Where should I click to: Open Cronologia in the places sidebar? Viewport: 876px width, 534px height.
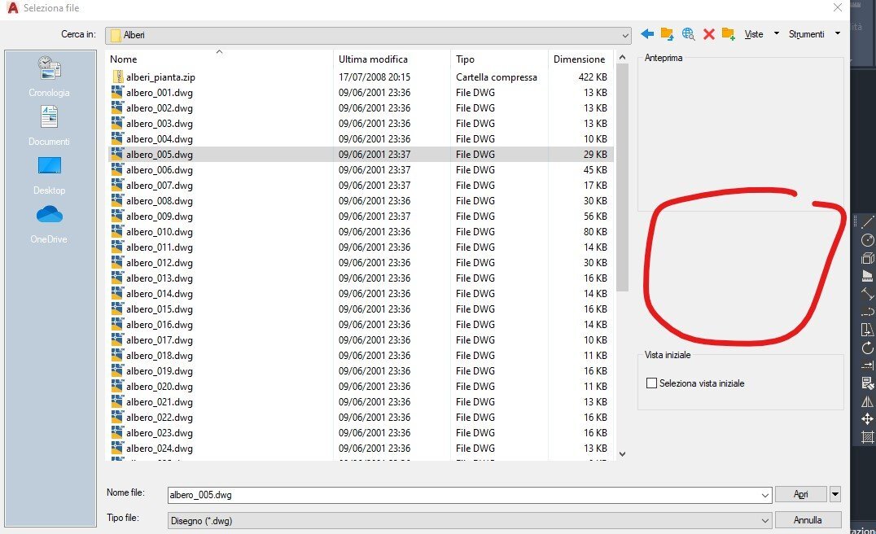49,77
